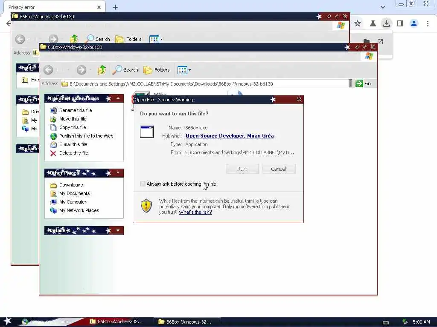The height and width of the screenshot is (327, 437).
Task: Click Up folder icon in rear Explorer window
Action: pyautogui.click(x=73, y=39)
